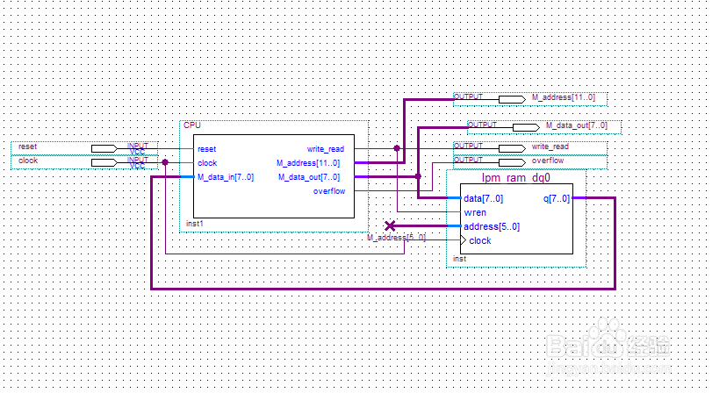Select the clock input pin symbol
The height and width of the screenshot is (393, 712).
click(x=104, y=162)
